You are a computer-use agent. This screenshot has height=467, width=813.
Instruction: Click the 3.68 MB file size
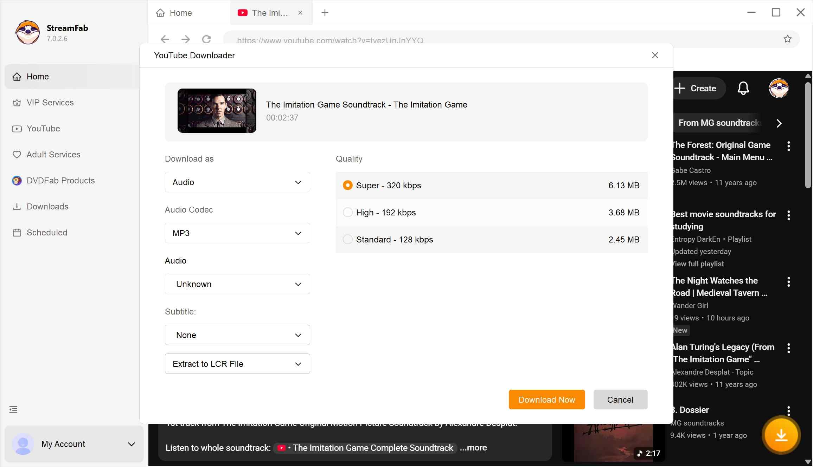click(624, 213)
